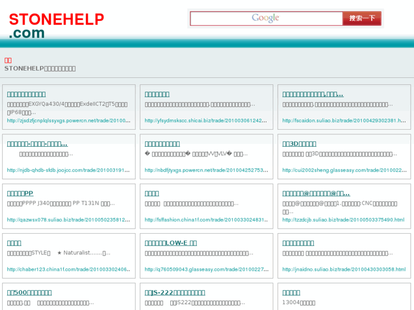
Task: Open the chaber123.china1f.com URL link
Action: click(x=68, y=270)
